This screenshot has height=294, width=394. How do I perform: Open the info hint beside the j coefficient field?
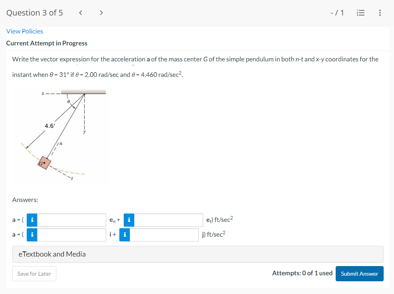125,235
